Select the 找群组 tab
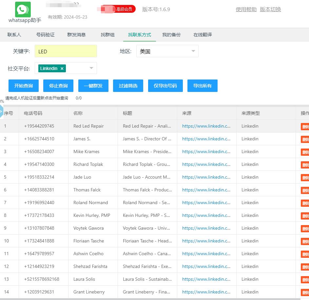 [x=107, y=35]
